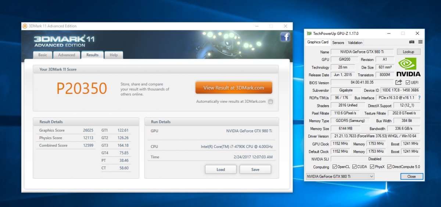This screenshot has height=207, width=441.
Task: Switch to the Advanced tab
Action: [67, 55]
